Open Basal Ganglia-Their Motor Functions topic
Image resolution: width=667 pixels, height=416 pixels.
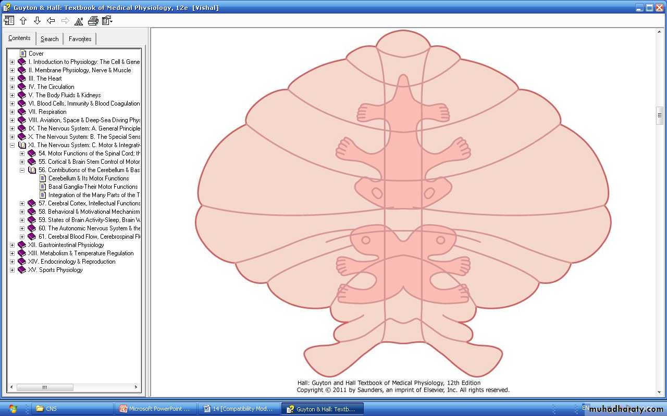pyautogui.click(x=93, y=187)
